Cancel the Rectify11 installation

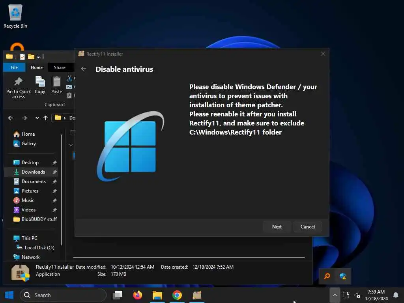308,227
